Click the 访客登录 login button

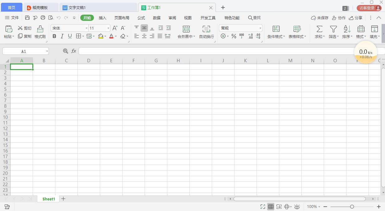pos(369,8)
